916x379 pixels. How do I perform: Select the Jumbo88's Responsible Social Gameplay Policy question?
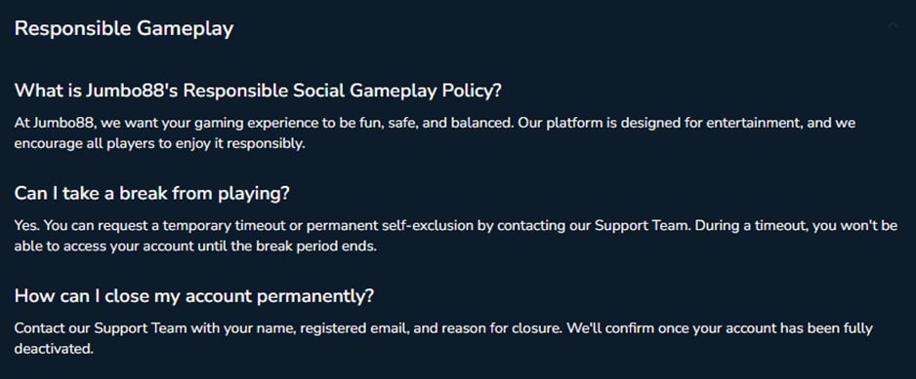coord(258,91)
